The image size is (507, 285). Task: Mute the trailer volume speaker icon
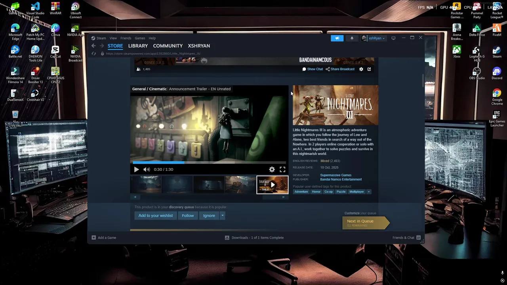pos(147,169)
